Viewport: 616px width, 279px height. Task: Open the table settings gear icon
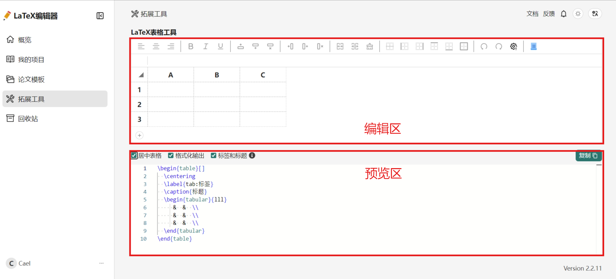click(514, 46)
